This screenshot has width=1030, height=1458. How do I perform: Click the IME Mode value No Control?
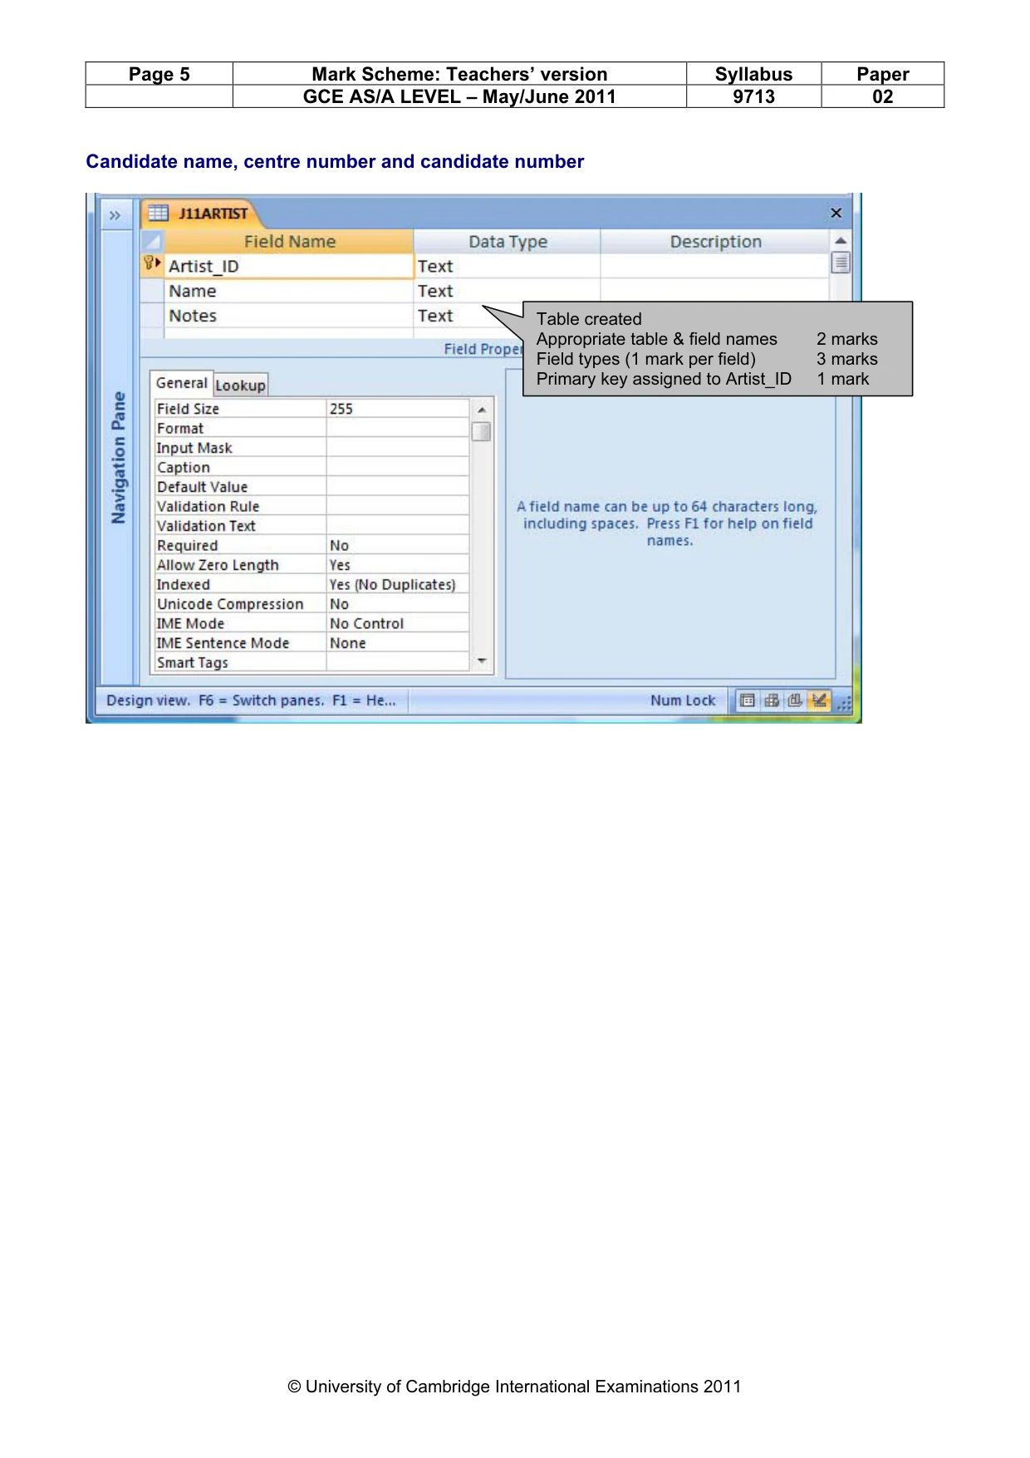click(x=397, y=623)
